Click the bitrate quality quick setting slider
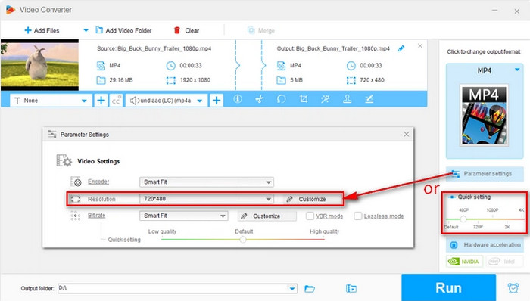The height and width of the screenshot is (301, 530). point(243,240)
